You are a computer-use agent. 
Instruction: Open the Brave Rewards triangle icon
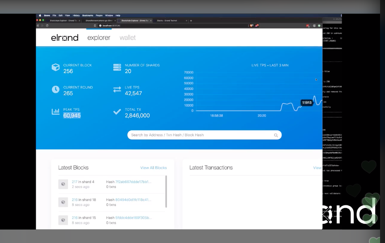257,26
